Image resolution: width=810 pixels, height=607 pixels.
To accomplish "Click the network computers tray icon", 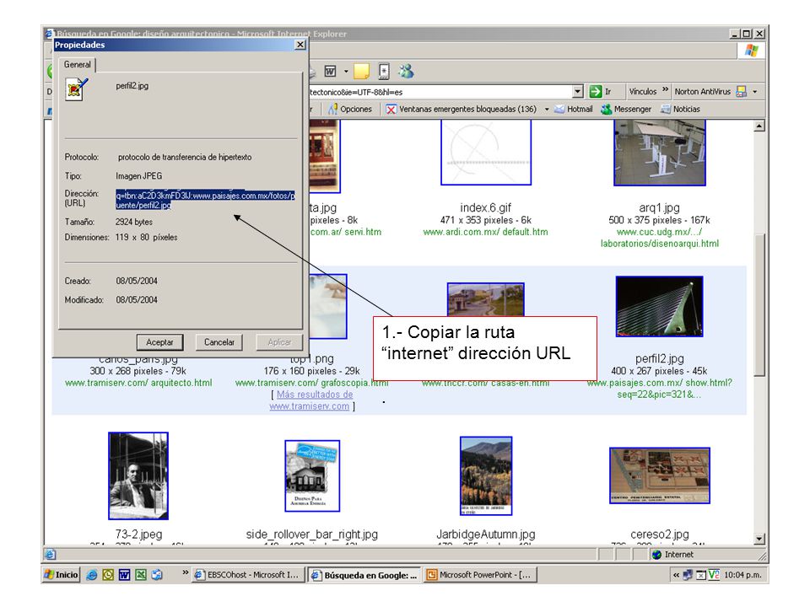I will [x=688, y=574].
